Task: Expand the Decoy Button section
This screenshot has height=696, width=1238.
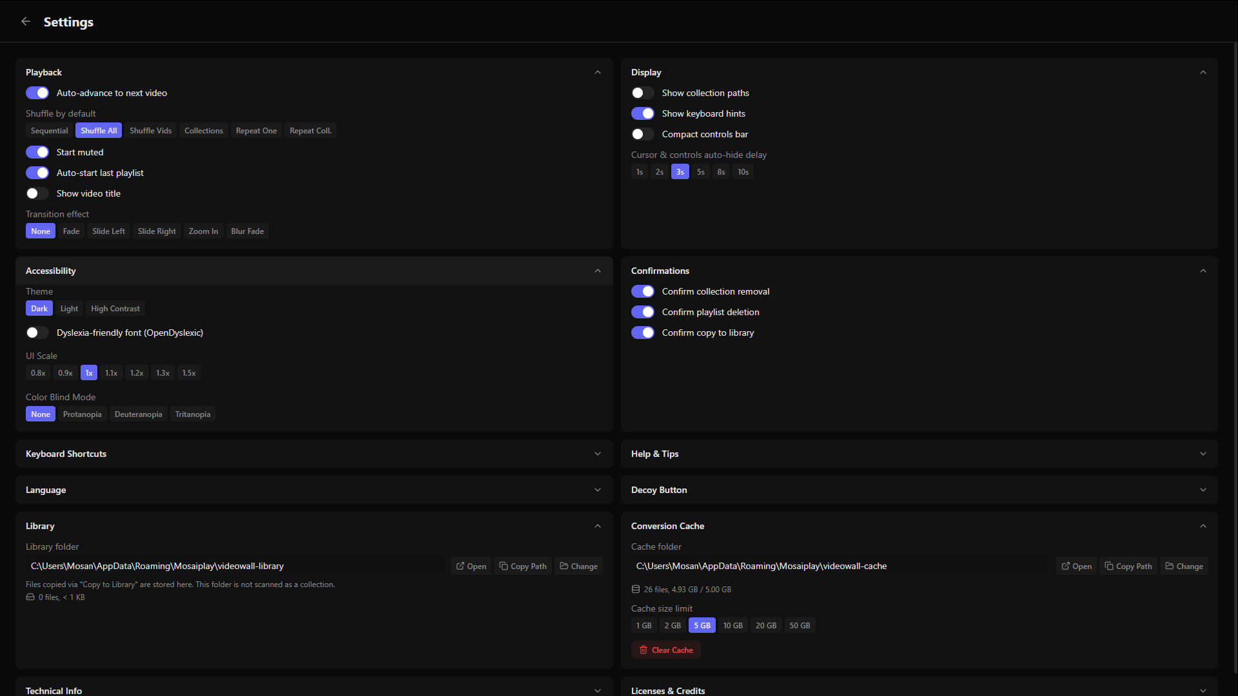Action: click(x=1203, y=490)
